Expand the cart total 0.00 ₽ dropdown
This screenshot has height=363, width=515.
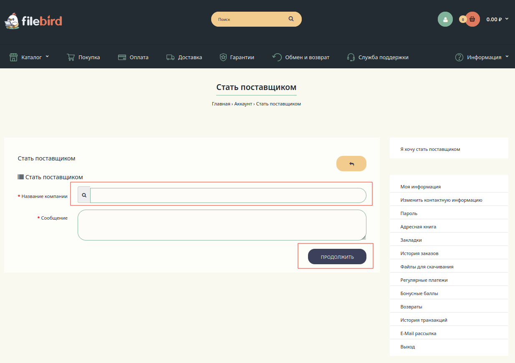497,19
